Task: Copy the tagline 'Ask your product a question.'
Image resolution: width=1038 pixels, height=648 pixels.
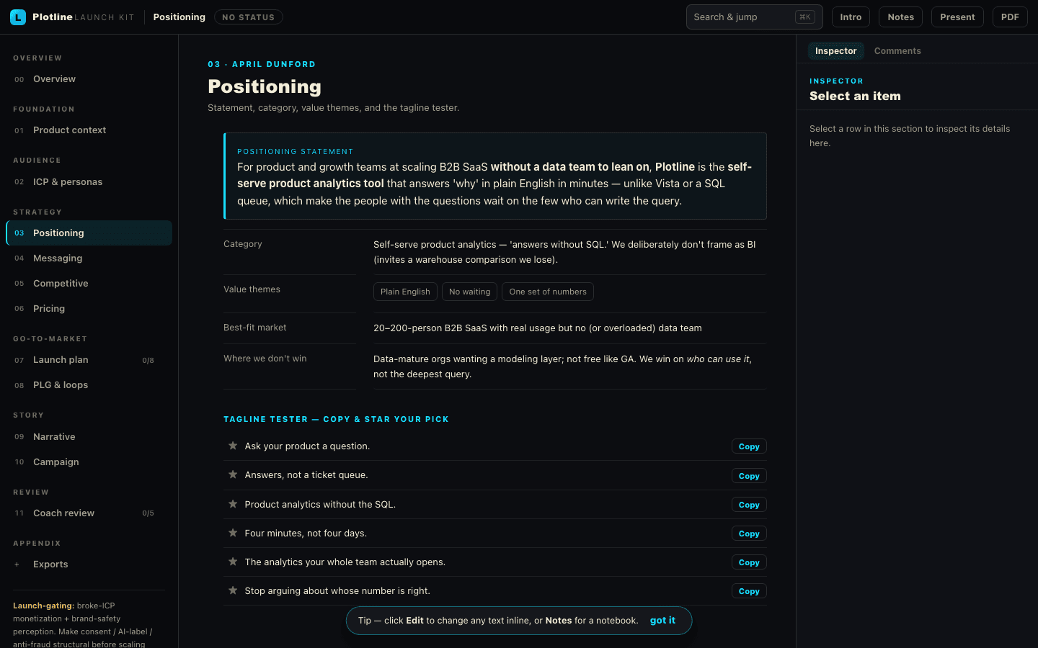Action: tap(749, 446)
